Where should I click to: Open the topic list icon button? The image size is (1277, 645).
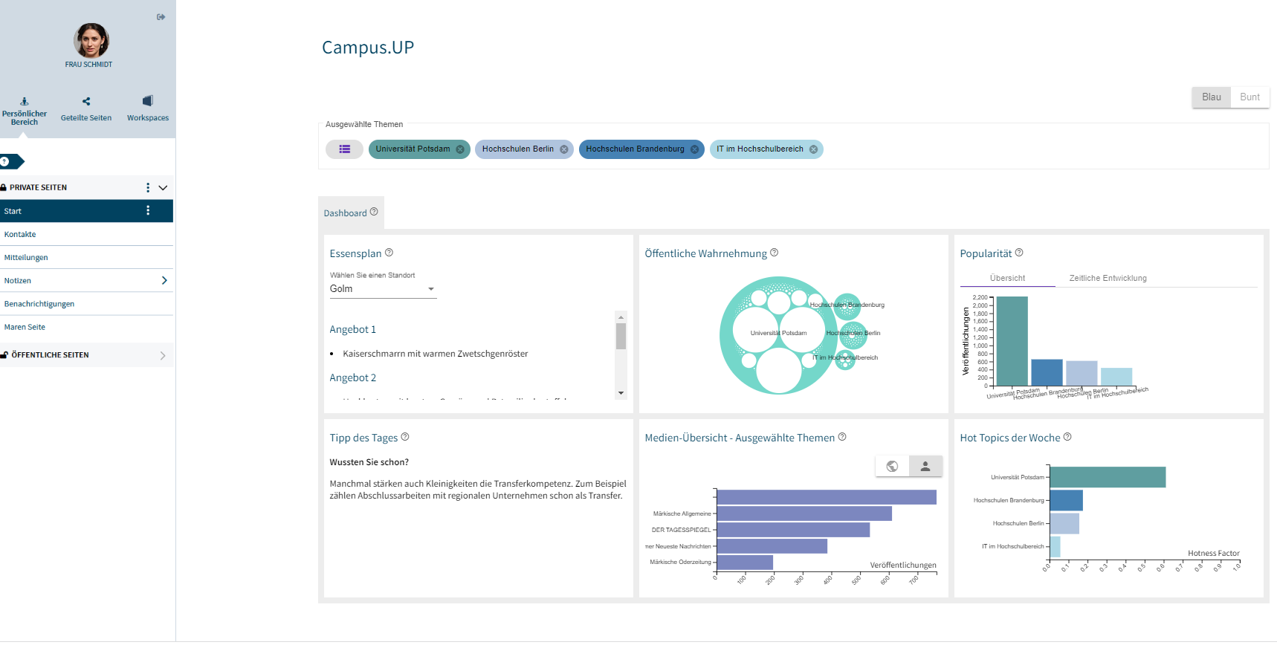tap(344, 149)
